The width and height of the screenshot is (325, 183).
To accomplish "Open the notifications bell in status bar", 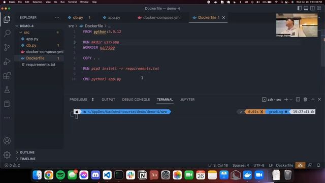I will (x=318, y=165).
